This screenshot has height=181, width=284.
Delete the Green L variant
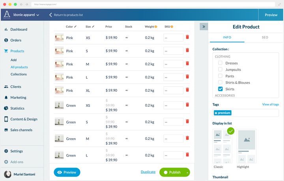coord(187,155)
